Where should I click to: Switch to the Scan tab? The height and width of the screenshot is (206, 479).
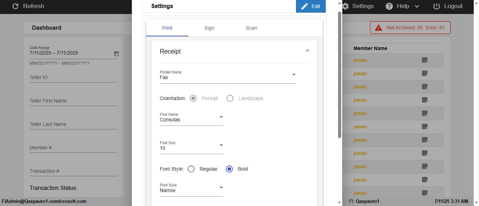251,28
